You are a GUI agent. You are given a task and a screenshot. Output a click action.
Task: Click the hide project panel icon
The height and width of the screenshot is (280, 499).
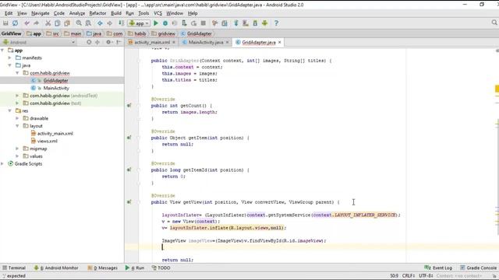(119, 42)
